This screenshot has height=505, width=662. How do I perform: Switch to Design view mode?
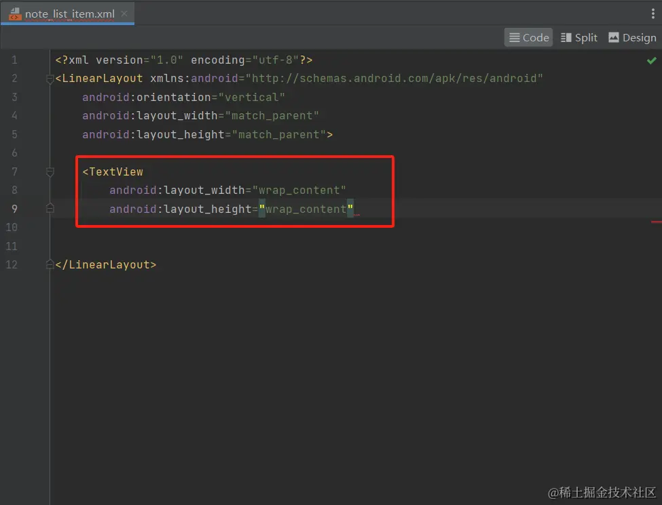632,37
